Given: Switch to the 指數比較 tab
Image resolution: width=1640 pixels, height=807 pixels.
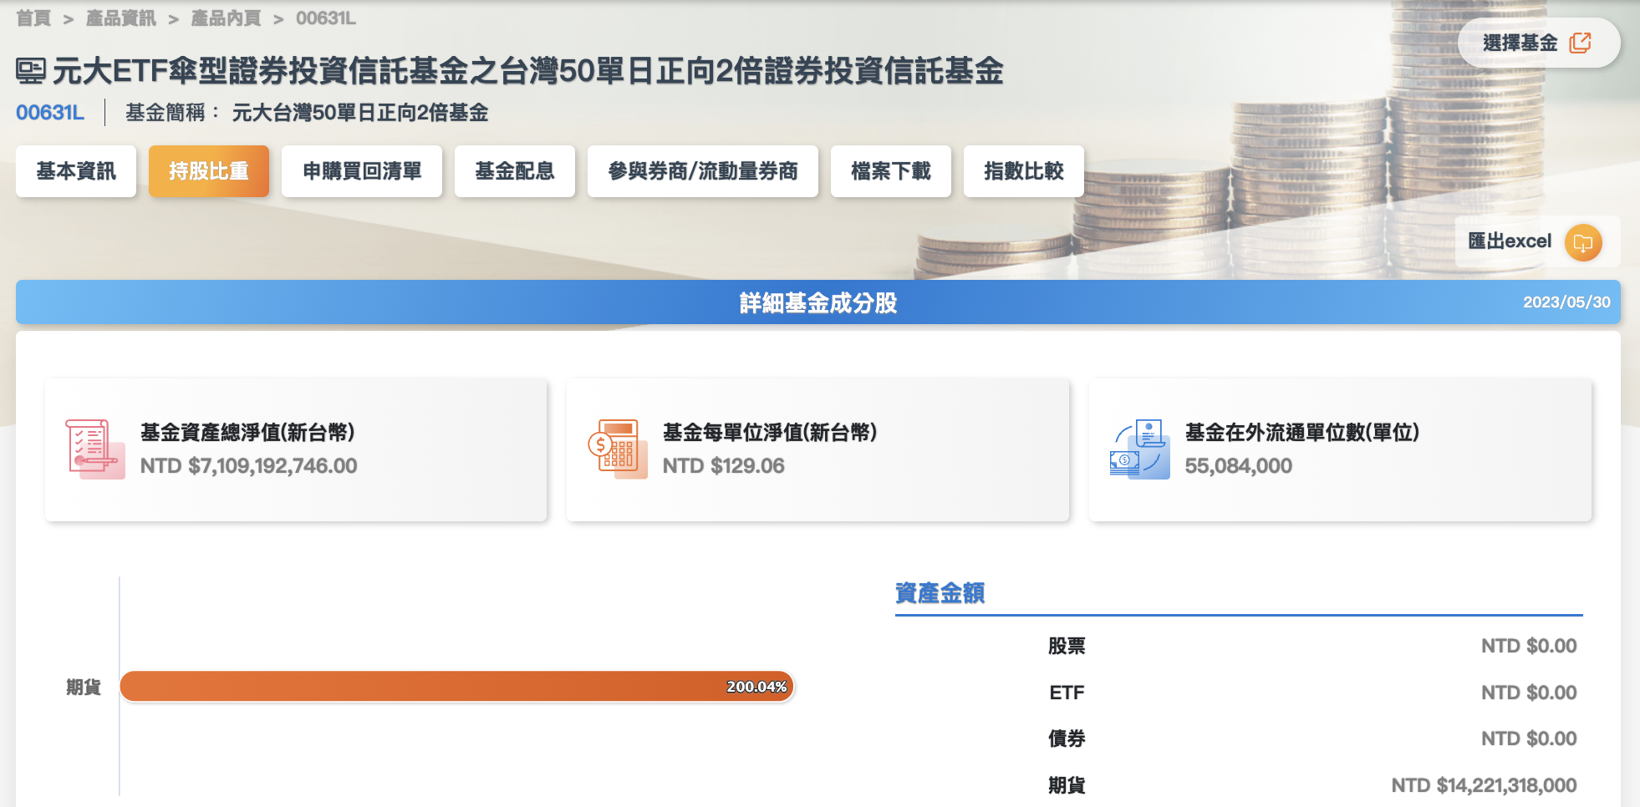Looking at the screenshot, I should click(1023, 171).
